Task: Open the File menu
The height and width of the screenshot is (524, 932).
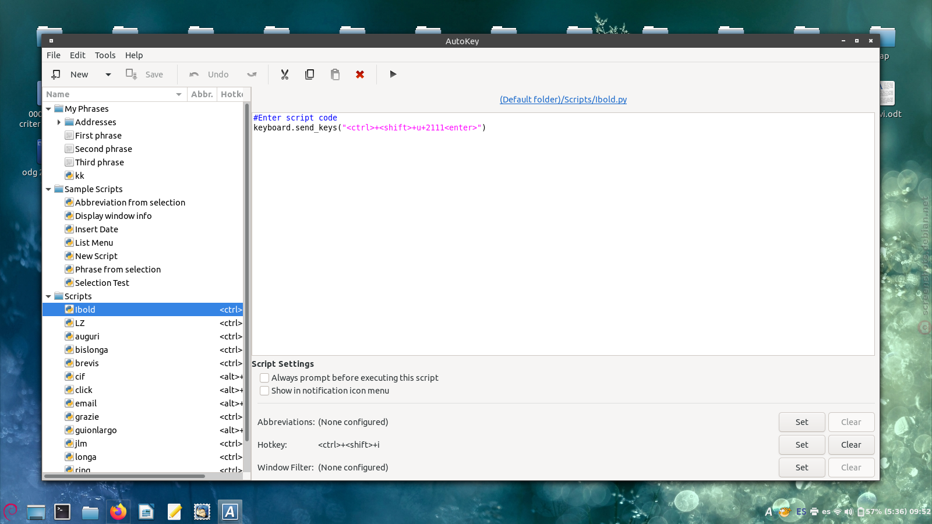Action: [54, 55]
